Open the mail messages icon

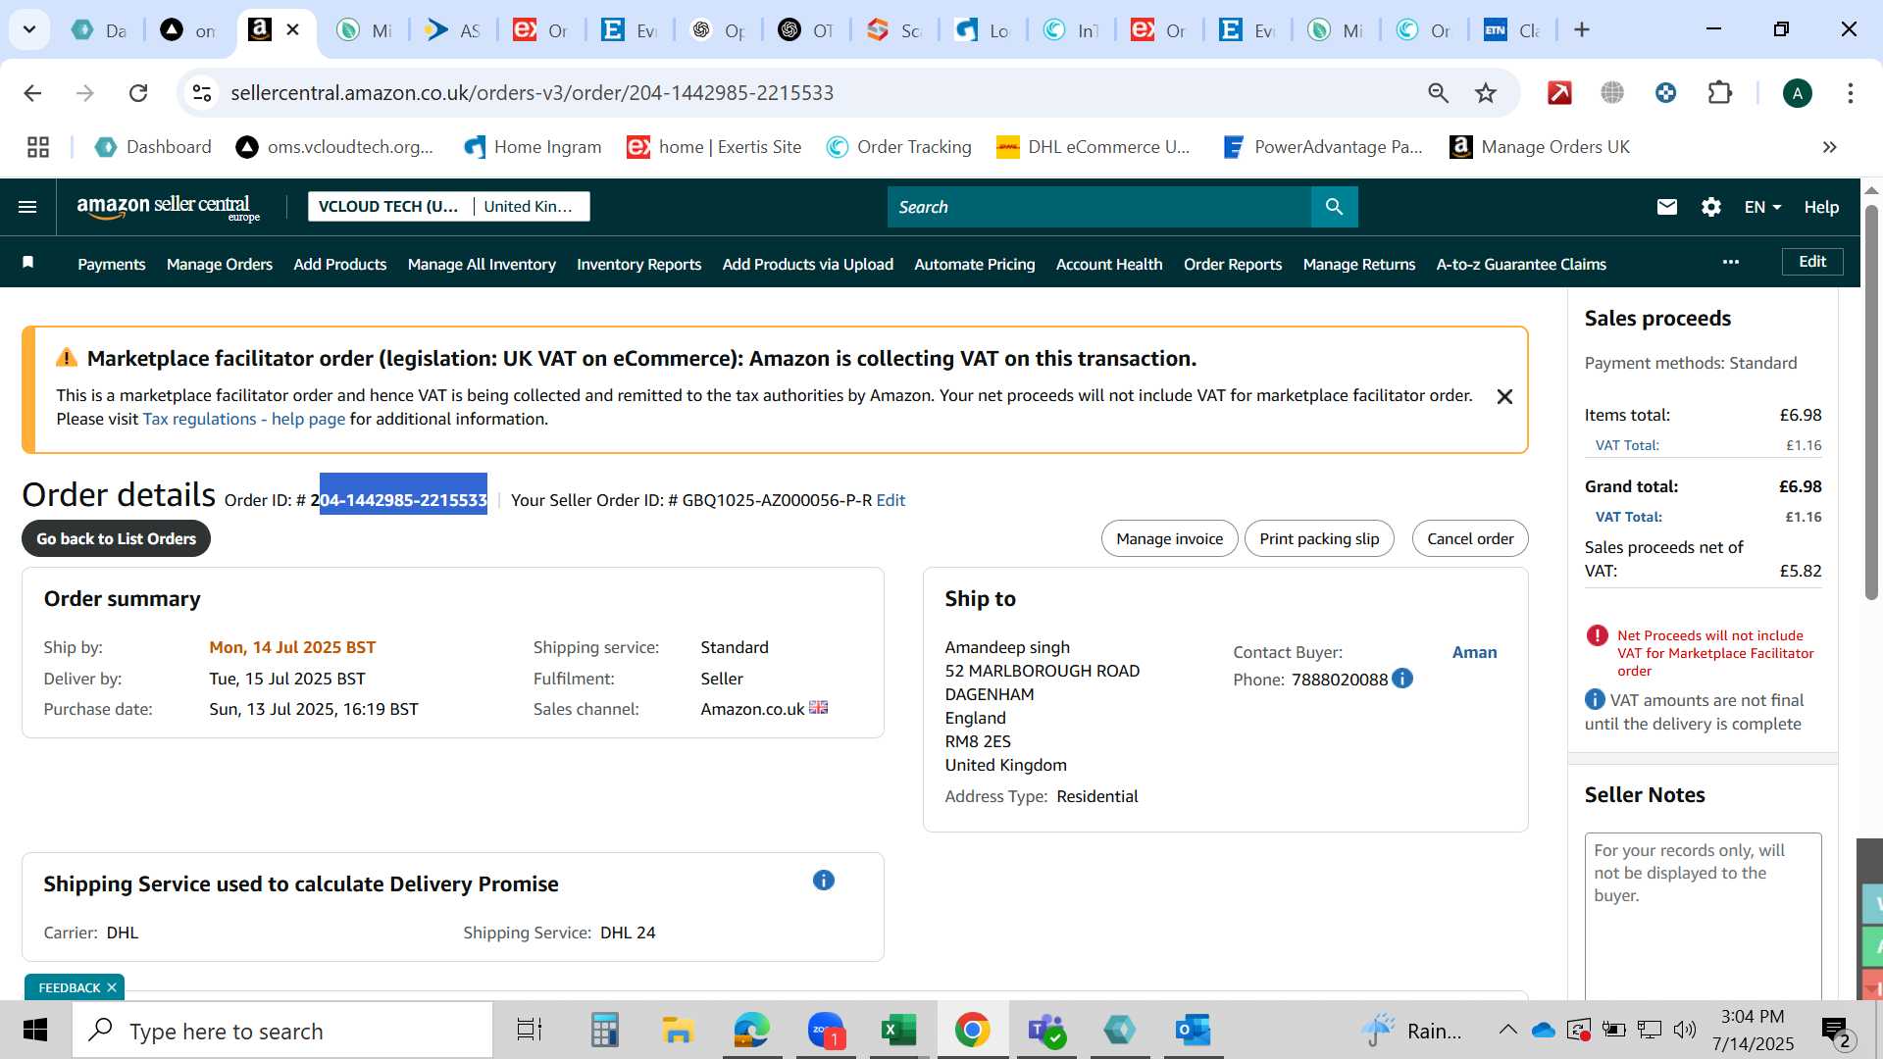(1667, 207)
